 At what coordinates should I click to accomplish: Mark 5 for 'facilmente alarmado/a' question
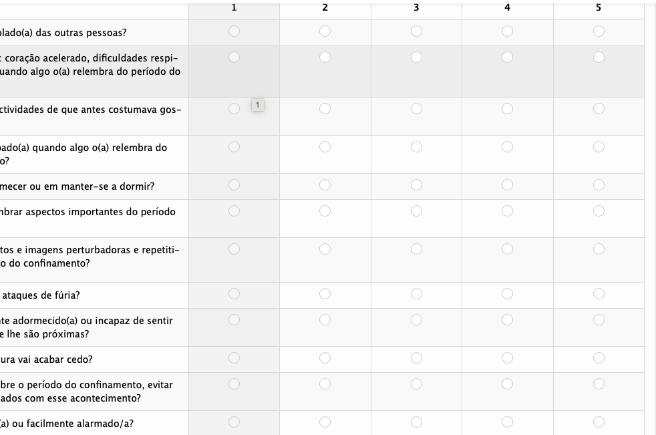click(599, 422)
